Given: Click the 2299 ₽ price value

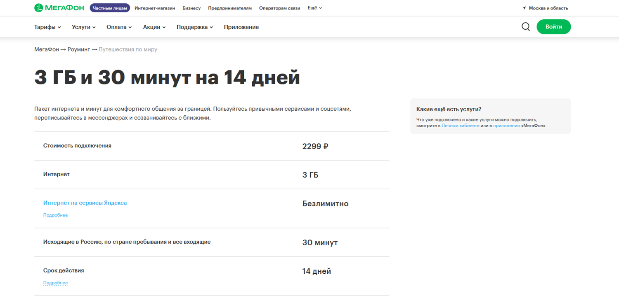Looking at the screenshot, I should [315, 146].
